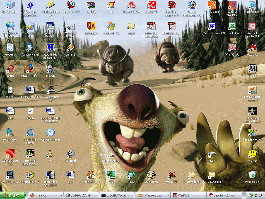Open the Recycle Bin icon
Image resolution: width=265 pixels, height=199 pixels.
pyautogui.click(x=252, y=175)
